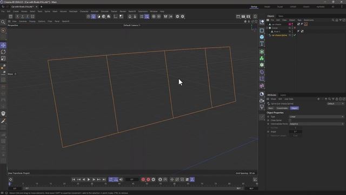Add a Cube primitive from object palette
The image size is (346, 195).
coord(262,37)
